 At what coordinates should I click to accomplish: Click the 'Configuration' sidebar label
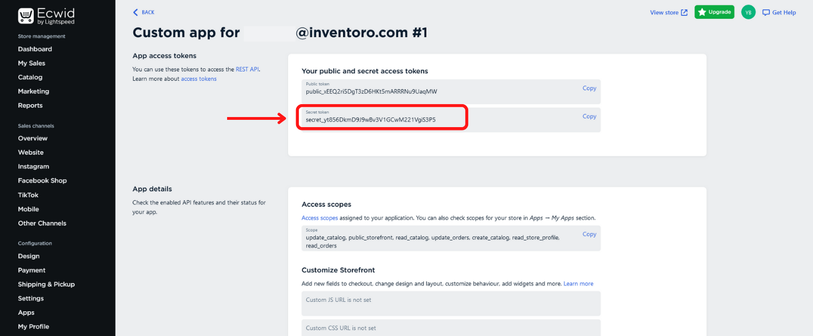pyautogui.click(x=35, y=243)
